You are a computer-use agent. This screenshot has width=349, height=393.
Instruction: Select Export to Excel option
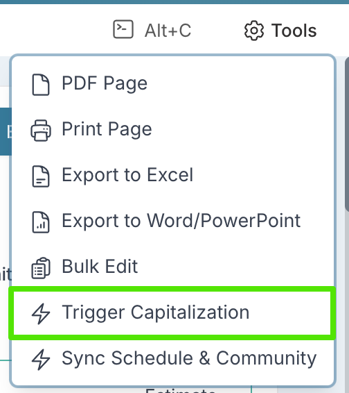click(172, 176)
